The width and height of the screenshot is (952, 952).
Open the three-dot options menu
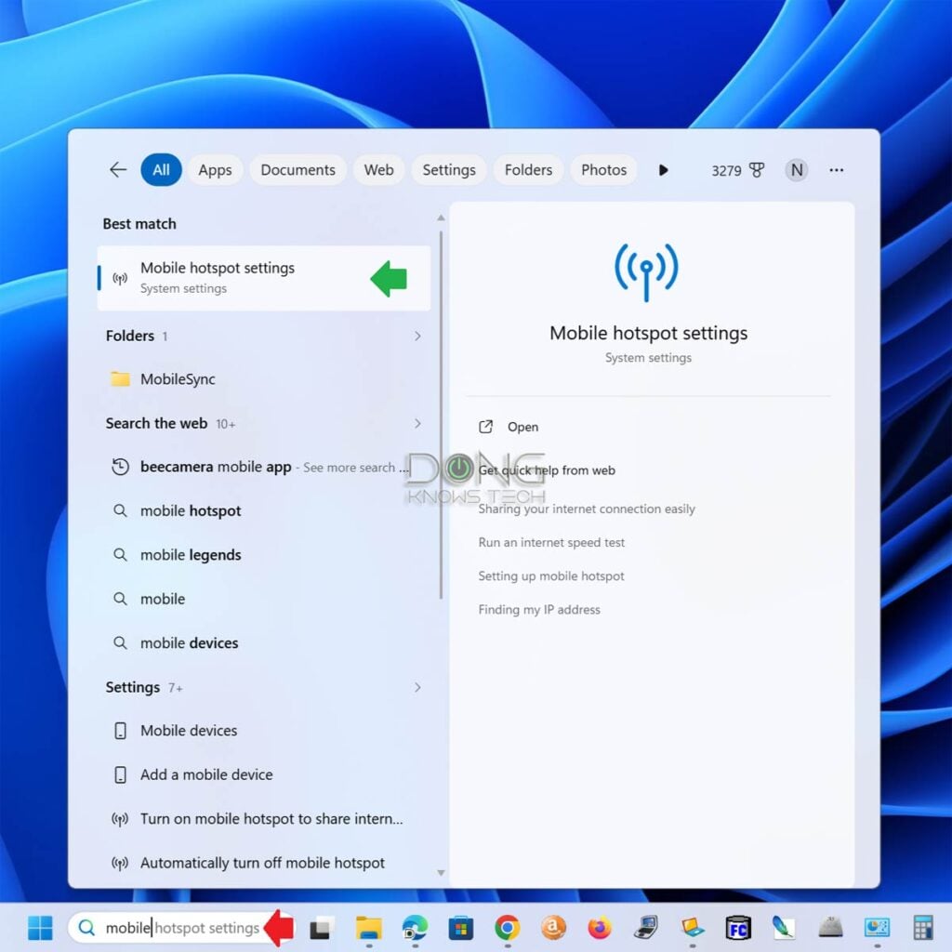[x=836, y=170]
